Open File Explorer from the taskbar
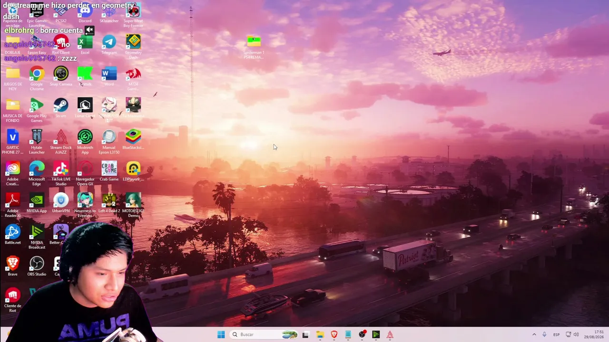Viewport: 609px width, 342px height. click(x=320, y=334)
